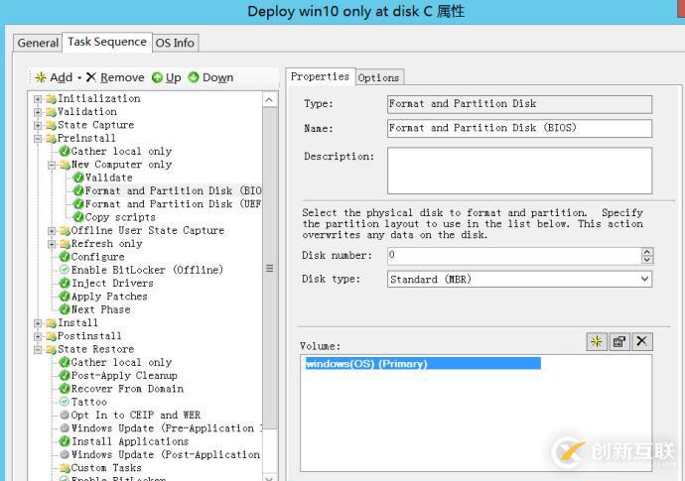
Task: Click Post-Apply Cleanup check icon
Action: 65,375
